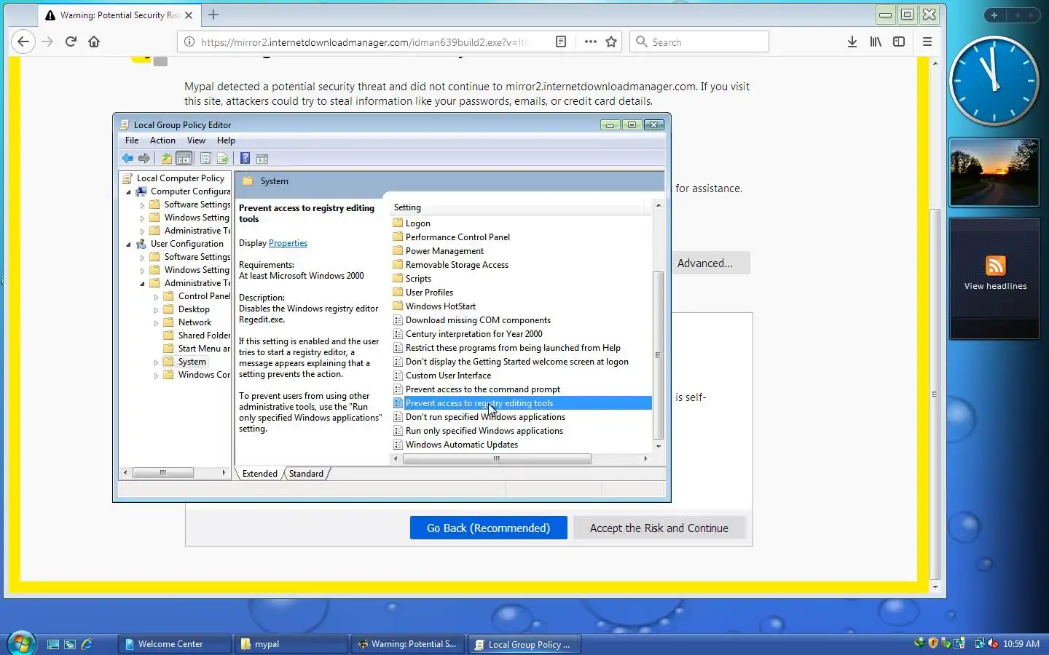Click the Back arrow in Group Policy Editor toolbar

click(x=127, y=159)
